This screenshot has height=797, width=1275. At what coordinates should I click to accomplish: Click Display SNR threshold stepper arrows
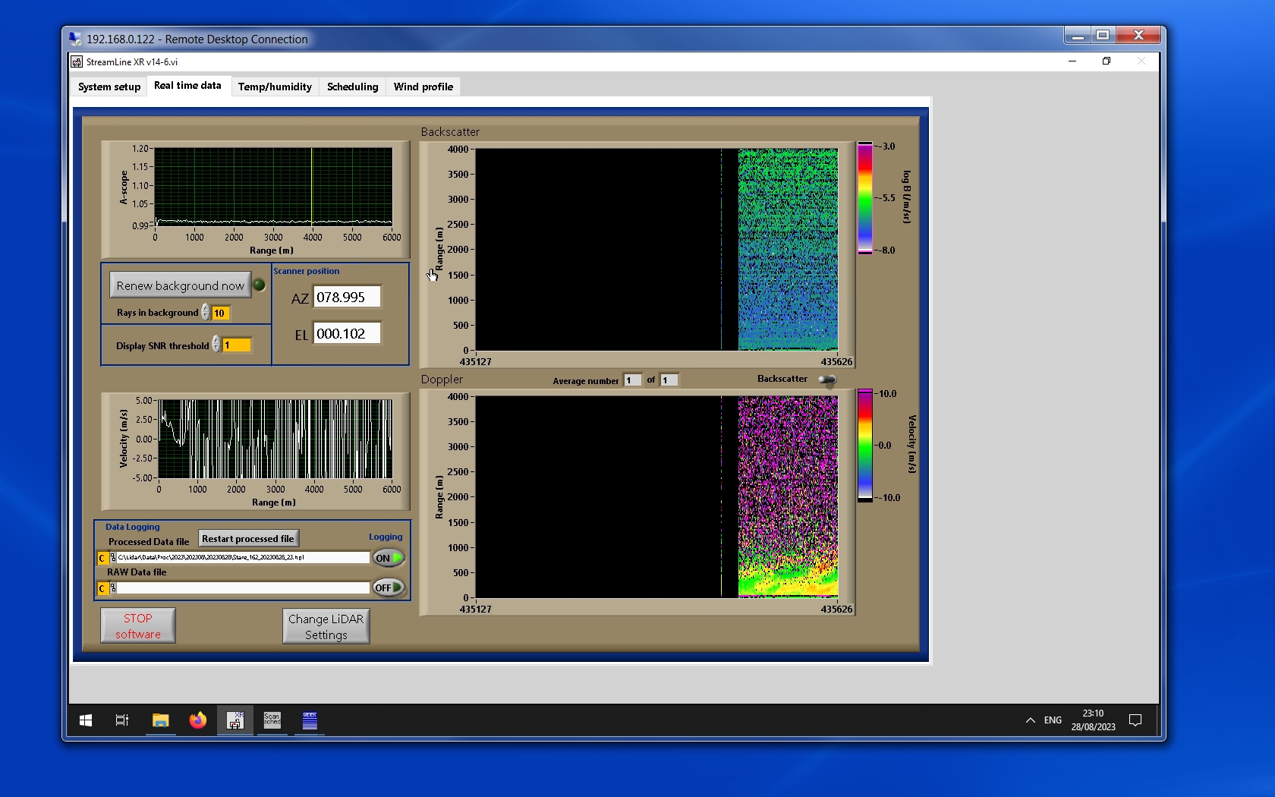216,345
